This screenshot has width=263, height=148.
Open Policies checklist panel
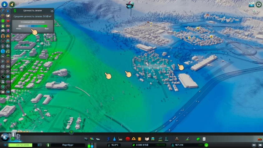click(204, 139)
